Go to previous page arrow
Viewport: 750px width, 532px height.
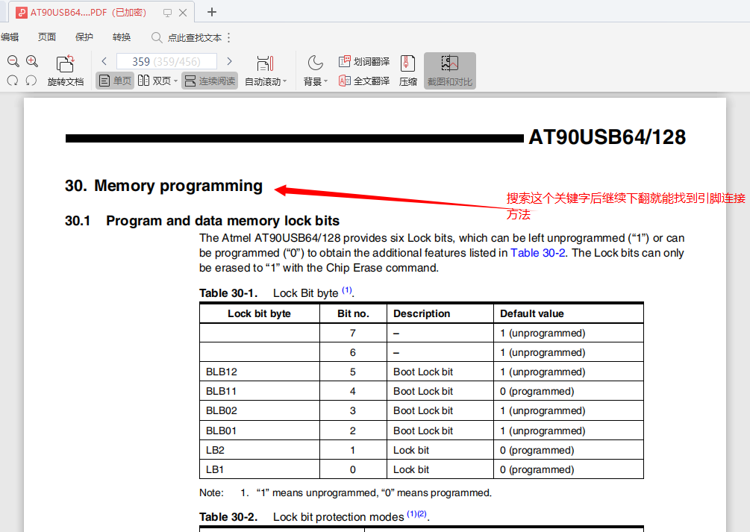click(x=104, y=61)
